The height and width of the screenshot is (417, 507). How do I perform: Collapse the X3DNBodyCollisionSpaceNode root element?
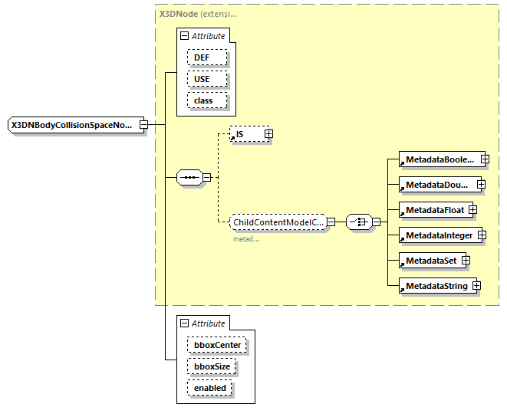point(143,125)
